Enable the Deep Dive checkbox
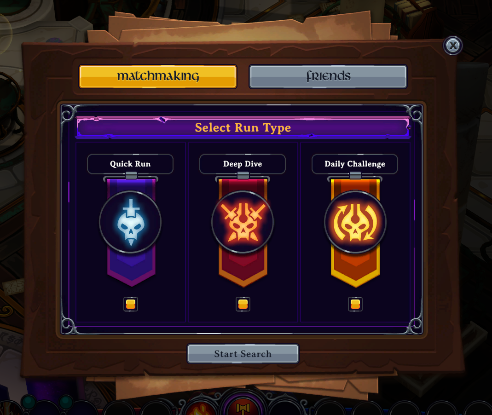Screen dimensions: 492x415 [243, 304]
